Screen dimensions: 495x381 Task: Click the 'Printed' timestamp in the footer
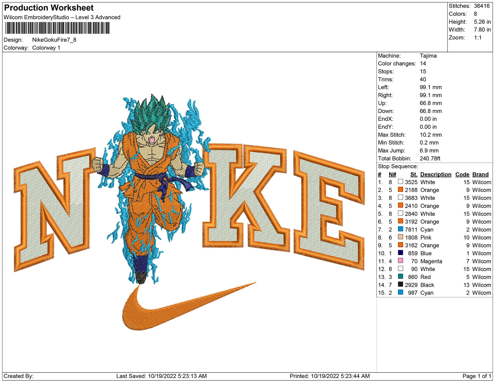coord(330,376)
